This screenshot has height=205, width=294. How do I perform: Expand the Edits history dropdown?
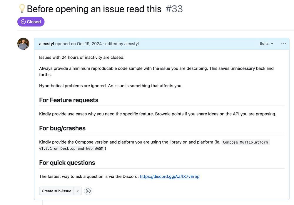(x=266, y=43)
